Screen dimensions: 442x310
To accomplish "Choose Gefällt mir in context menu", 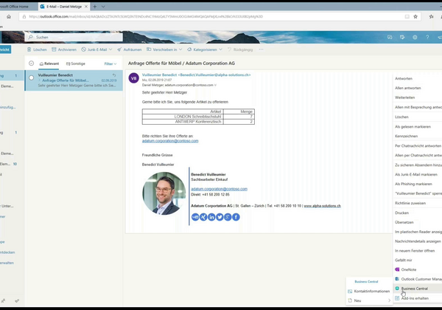I will click(404, 260).
